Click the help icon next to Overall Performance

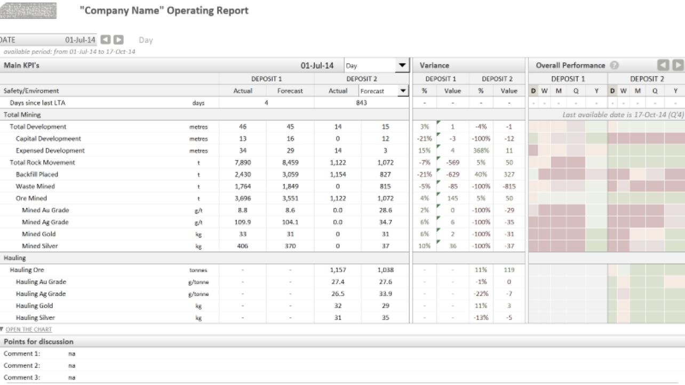pos(614,66)
